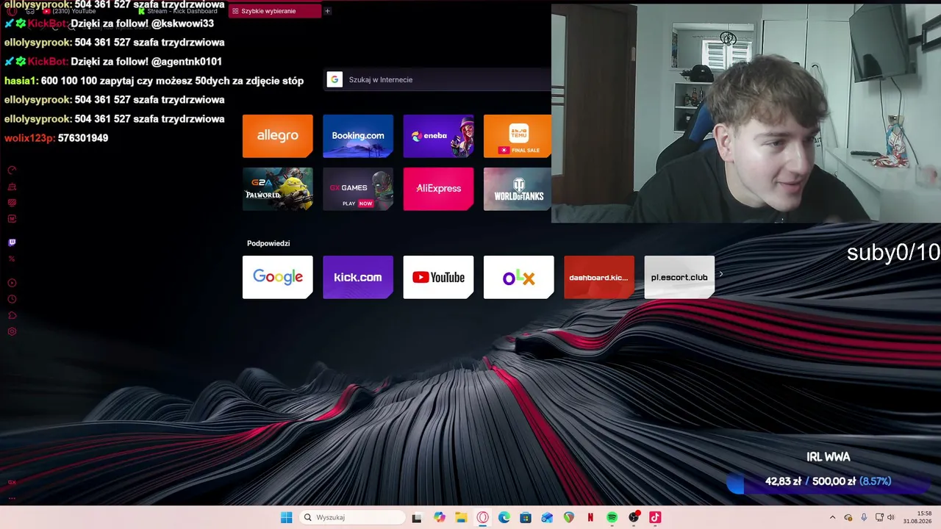The height and width of the screenshot is (529, 941).
Task: Open Microsoft Store from the taskbar
Action: (526, 517)
